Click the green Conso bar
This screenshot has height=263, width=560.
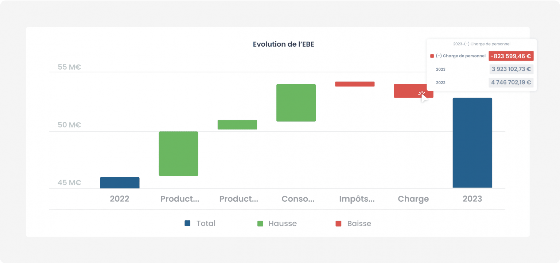click(296, 103)
